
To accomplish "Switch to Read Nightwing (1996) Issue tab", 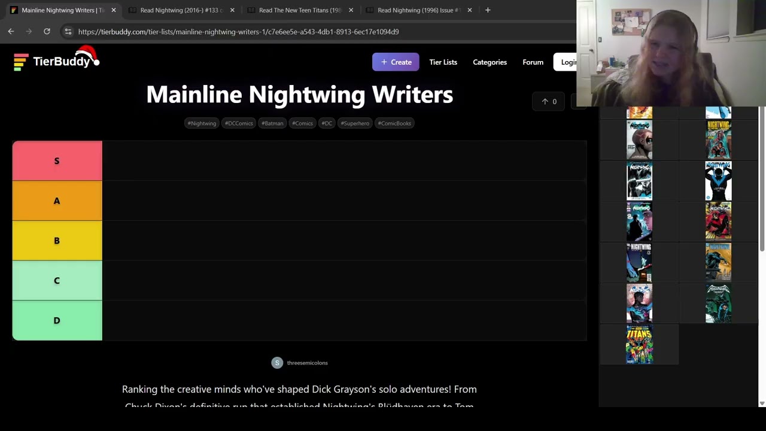I will (419, 10).
